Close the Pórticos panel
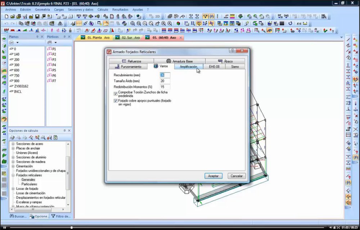 coord(69,36)
